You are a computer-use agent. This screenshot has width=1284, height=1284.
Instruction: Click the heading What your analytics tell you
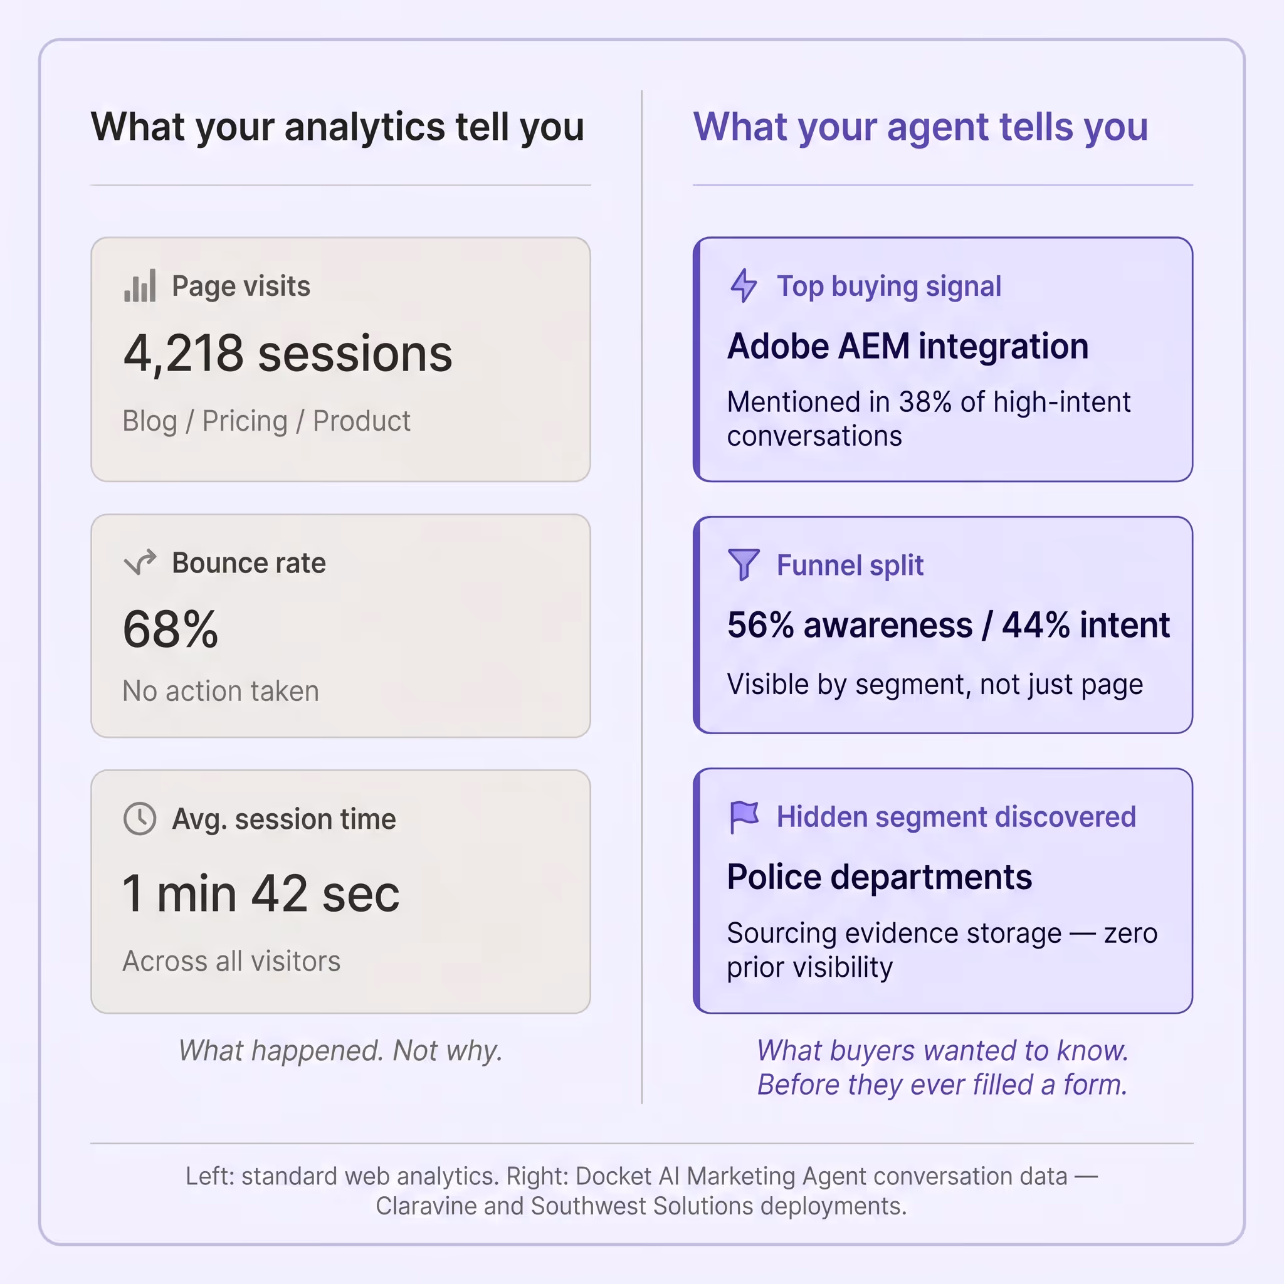coord(338,127)
